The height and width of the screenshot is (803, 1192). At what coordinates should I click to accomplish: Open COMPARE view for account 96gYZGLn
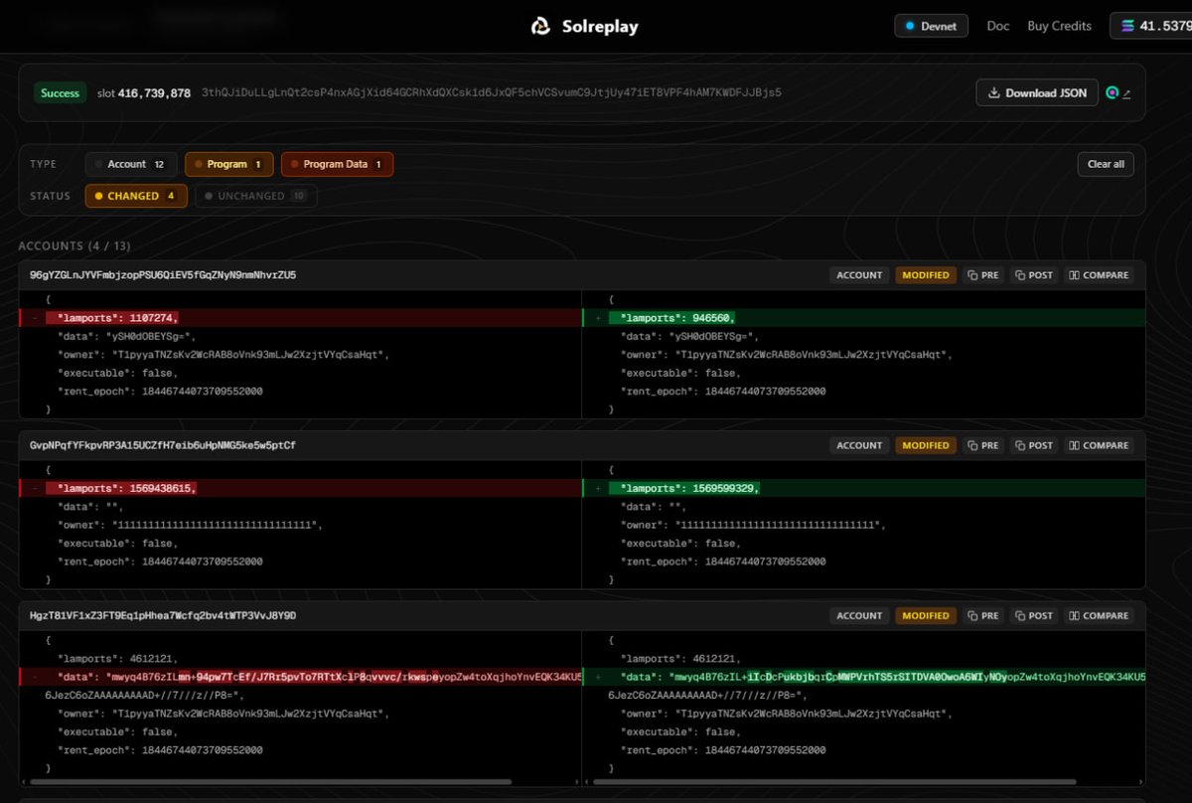coord(1099,275)
